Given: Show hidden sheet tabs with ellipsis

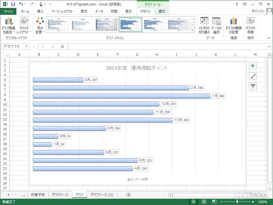Looking at the screenshot, I should coord(24,195).
